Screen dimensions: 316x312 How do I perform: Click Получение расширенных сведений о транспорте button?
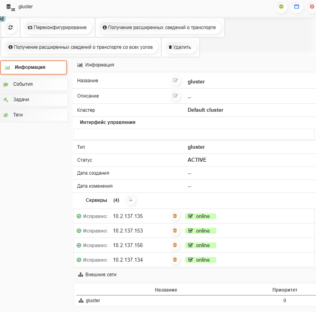coord(159,27)
